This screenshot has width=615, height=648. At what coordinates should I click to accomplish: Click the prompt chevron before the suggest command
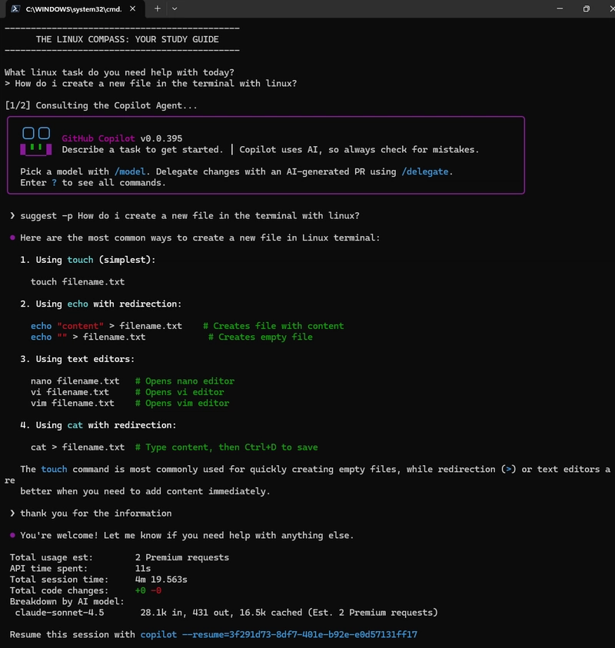point(12,216)
